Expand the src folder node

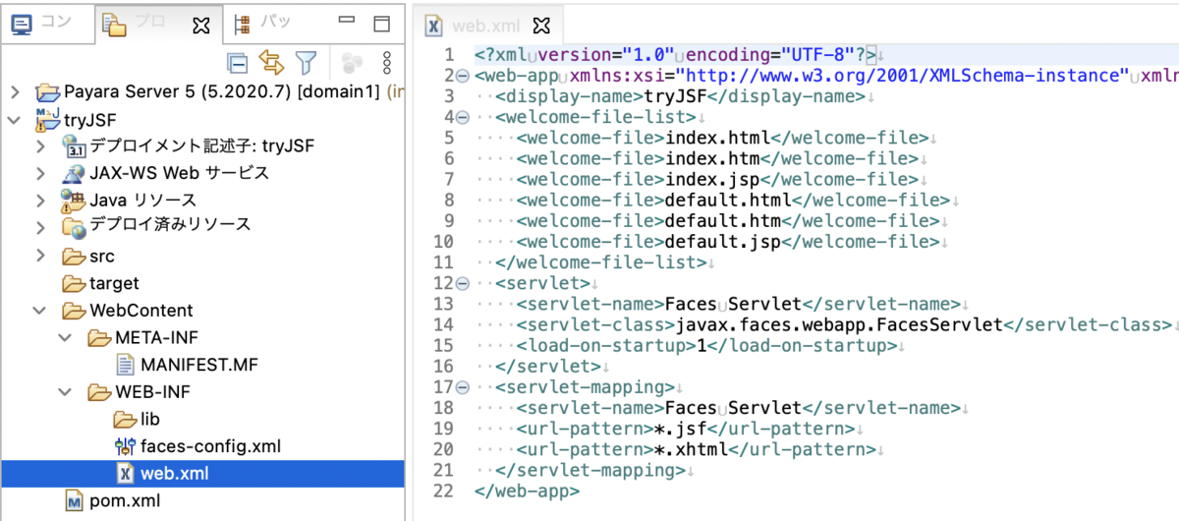(x=41, y=257)
